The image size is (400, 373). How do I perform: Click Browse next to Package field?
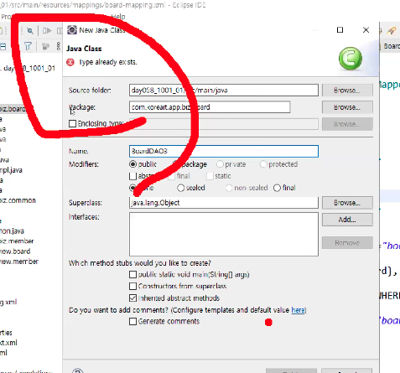coord(347,107)
